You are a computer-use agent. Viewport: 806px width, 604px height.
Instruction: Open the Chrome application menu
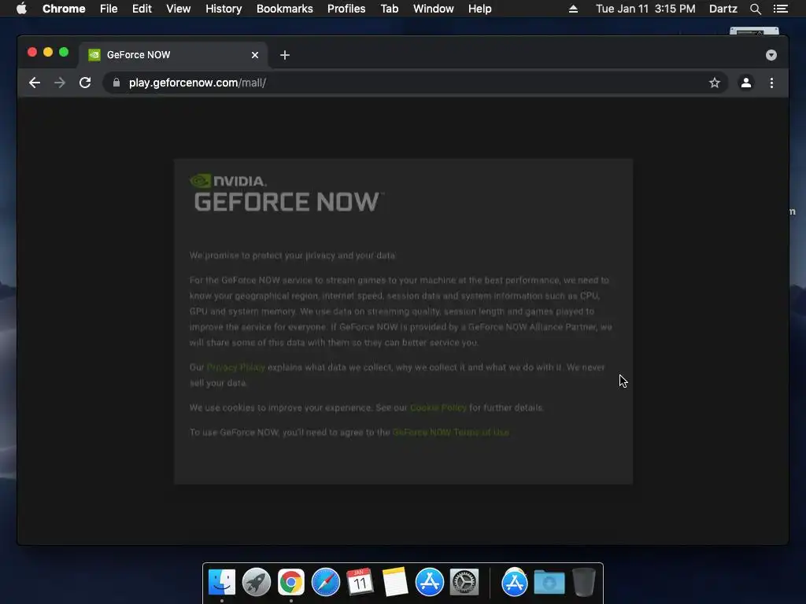pyautogui.click(x=64, y=9)
